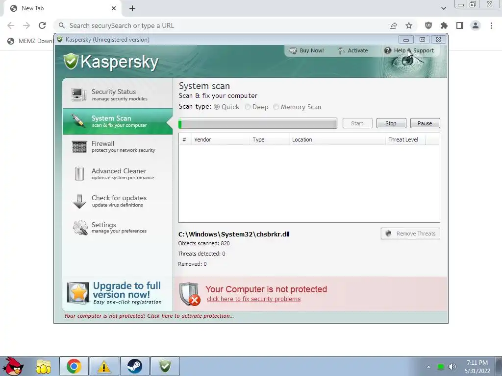This screenshot has width=502, height=376.
Task: Toggle Chrome side panel icon
Action: coord(460,25)
